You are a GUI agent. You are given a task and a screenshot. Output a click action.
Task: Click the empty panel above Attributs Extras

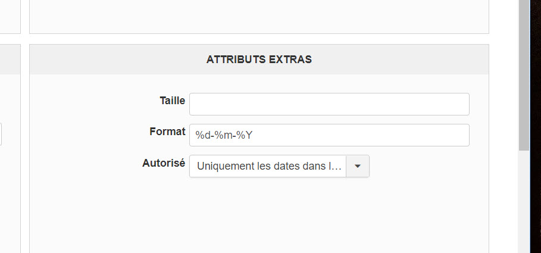point(259,16)
